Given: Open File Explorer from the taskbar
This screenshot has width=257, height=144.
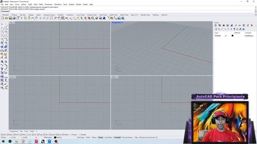Looking at the screenshot, I should tap(16, 141).
